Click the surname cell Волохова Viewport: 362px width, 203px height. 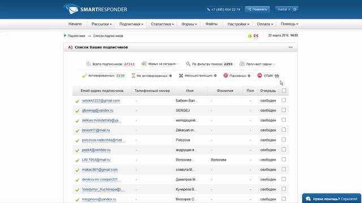click(218, 160)
